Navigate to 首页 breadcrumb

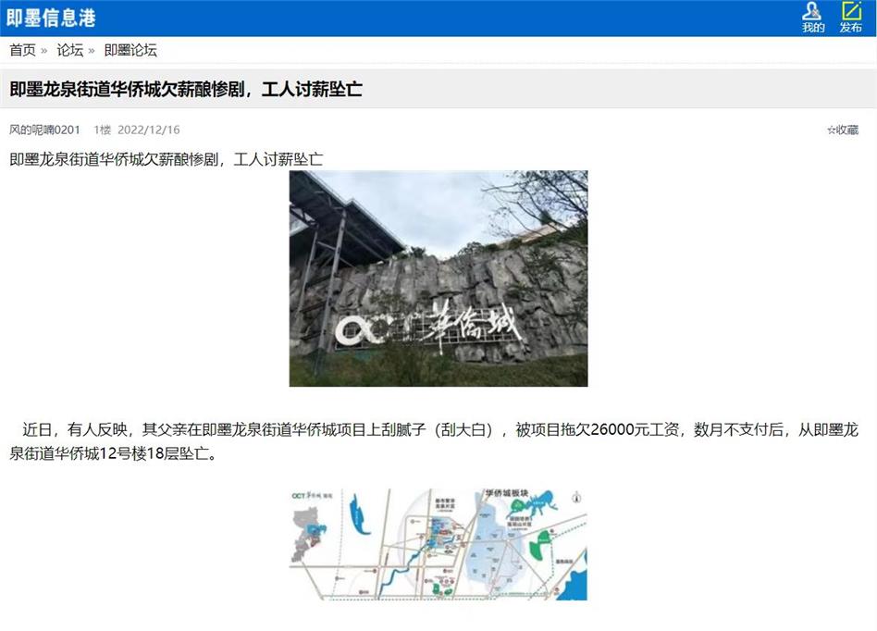point(22,50)
